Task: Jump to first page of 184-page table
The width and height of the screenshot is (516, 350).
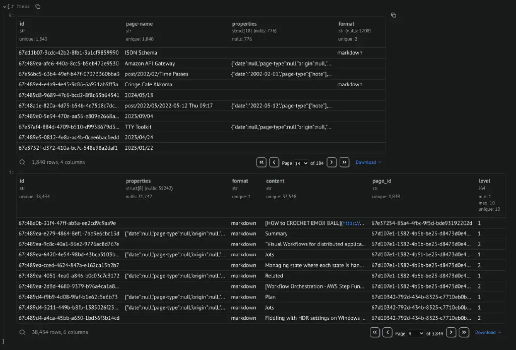Action: click(x=262, y=162)
